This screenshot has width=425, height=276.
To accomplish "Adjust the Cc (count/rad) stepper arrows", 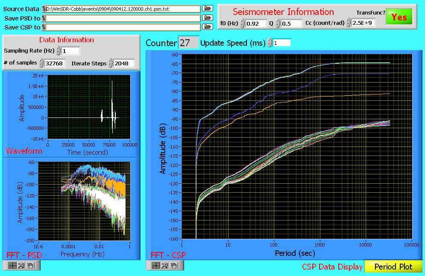I will tap(349, 23).
